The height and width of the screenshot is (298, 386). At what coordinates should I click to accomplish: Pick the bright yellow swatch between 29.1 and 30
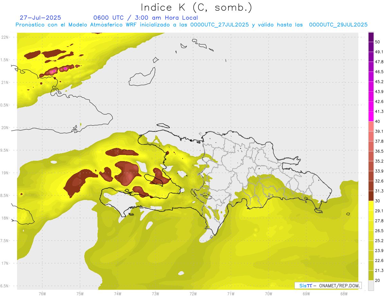pyautogui.click(x=371, y=206)
